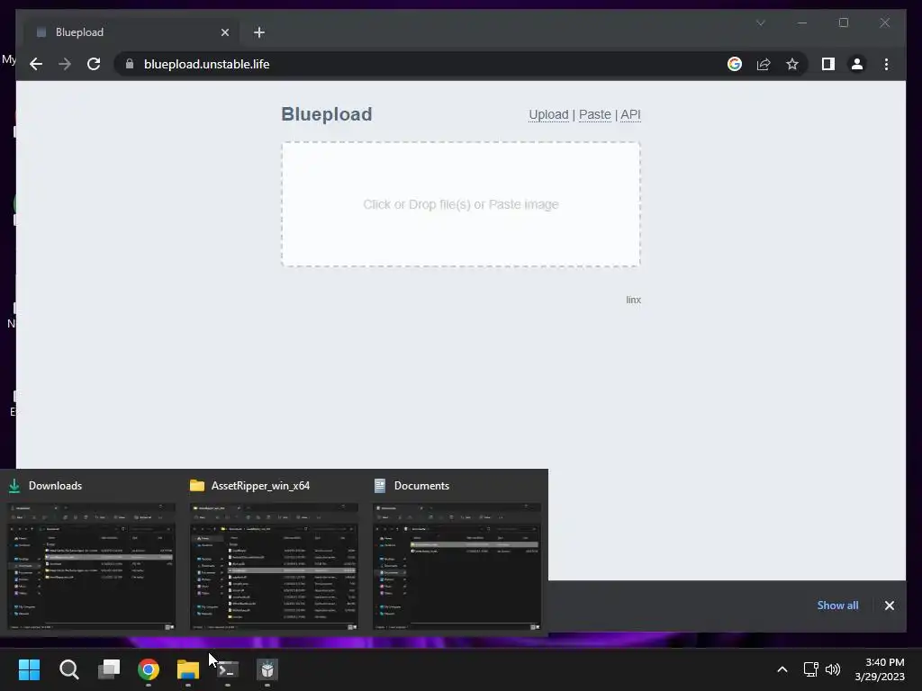Go back to the previous page
The width and height of the screenshot is (922, 691).
[x=36, y=64]
